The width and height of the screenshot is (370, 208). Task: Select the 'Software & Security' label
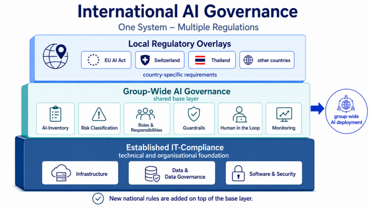pos(272,174)
